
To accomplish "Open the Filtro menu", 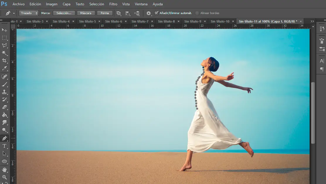I will (113, 4).
